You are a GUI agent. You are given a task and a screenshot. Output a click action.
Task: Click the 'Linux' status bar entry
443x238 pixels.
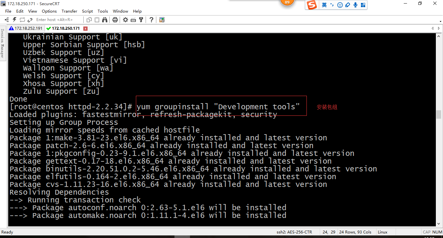383,232
